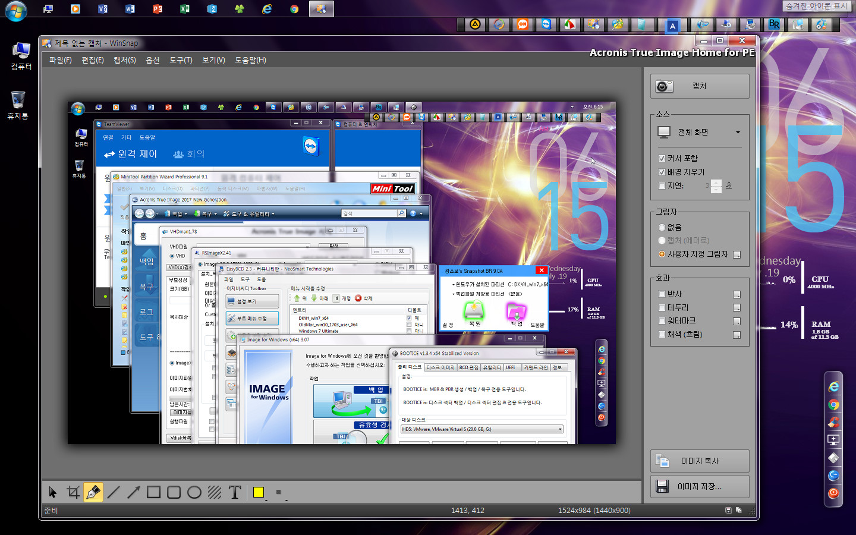856x535 pixels.
Task: Enable the 채색 (흐림) effect checkbox
Action: [x=662, y=334]
